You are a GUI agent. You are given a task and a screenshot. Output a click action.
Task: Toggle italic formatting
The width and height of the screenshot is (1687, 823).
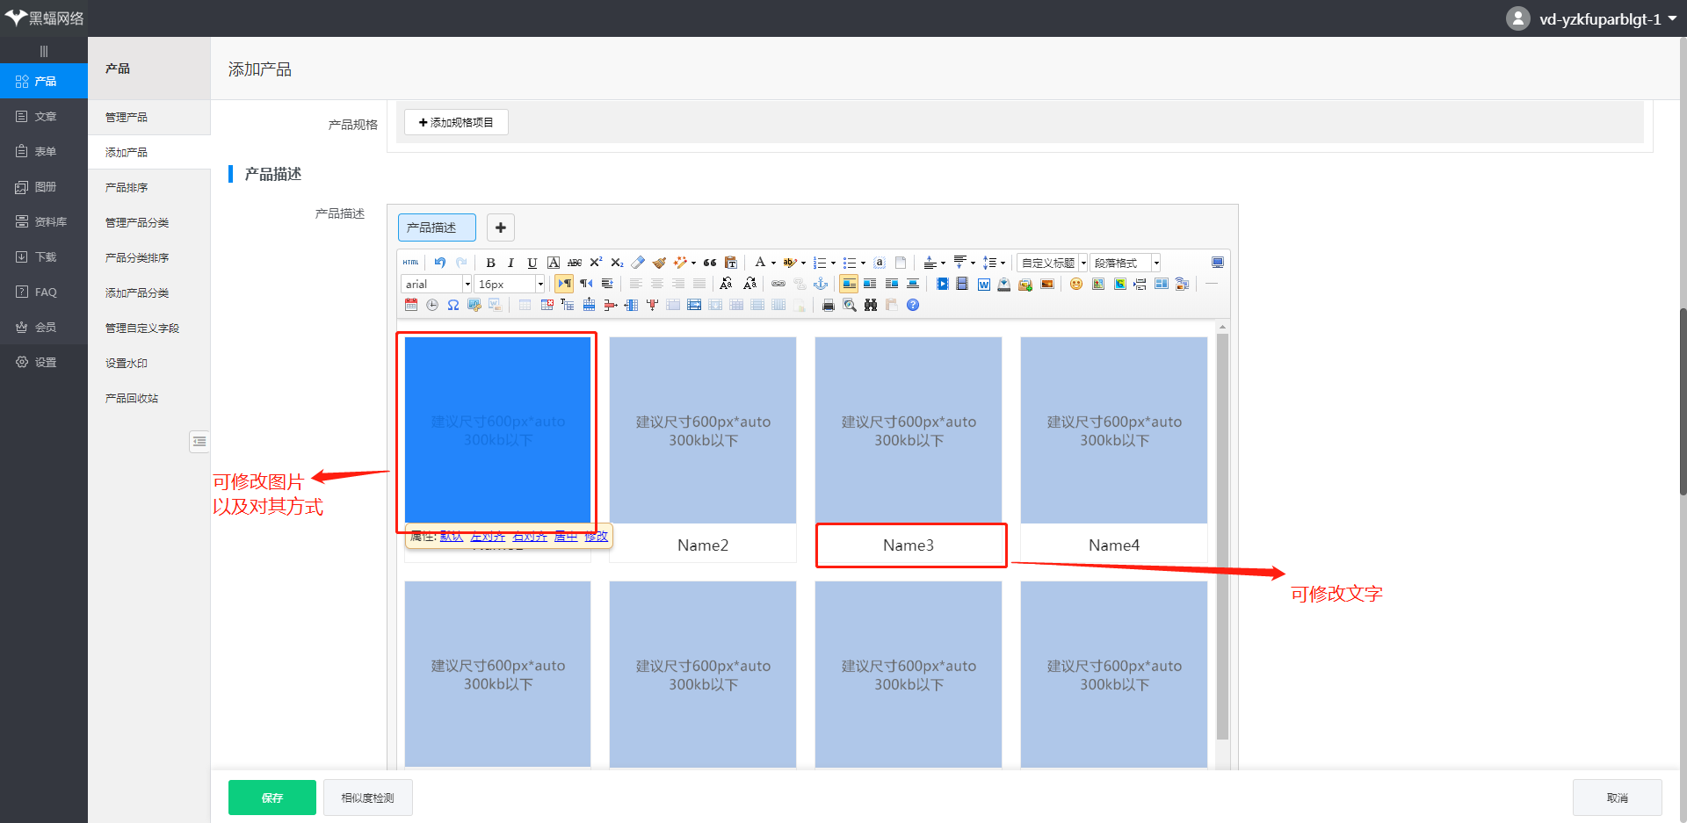point(510,263)
